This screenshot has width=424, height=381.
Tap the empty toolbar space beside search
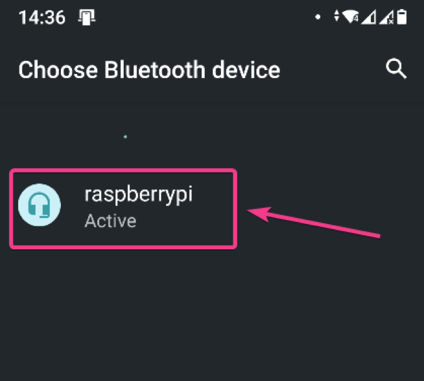(x=333, y=69)
